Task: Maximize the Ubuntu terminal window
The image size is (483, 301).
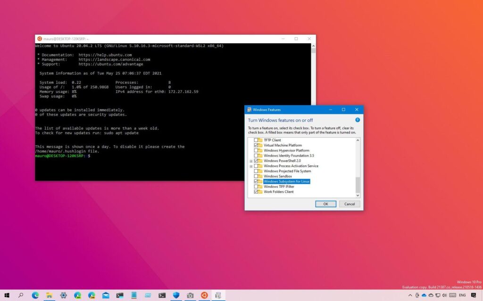Action: click(296, 39)
